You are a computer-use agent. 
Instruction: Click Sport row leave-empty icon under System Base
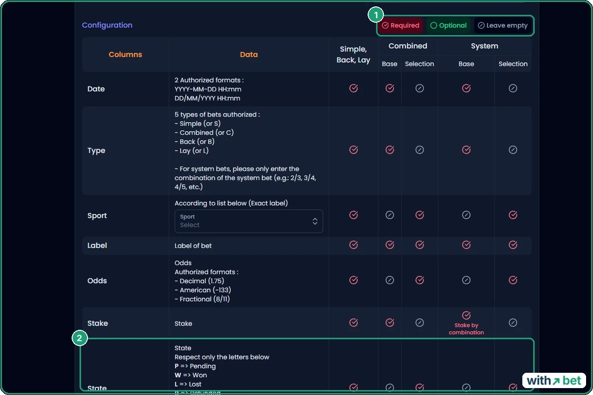pyautogui.click(x=466, y=215)
